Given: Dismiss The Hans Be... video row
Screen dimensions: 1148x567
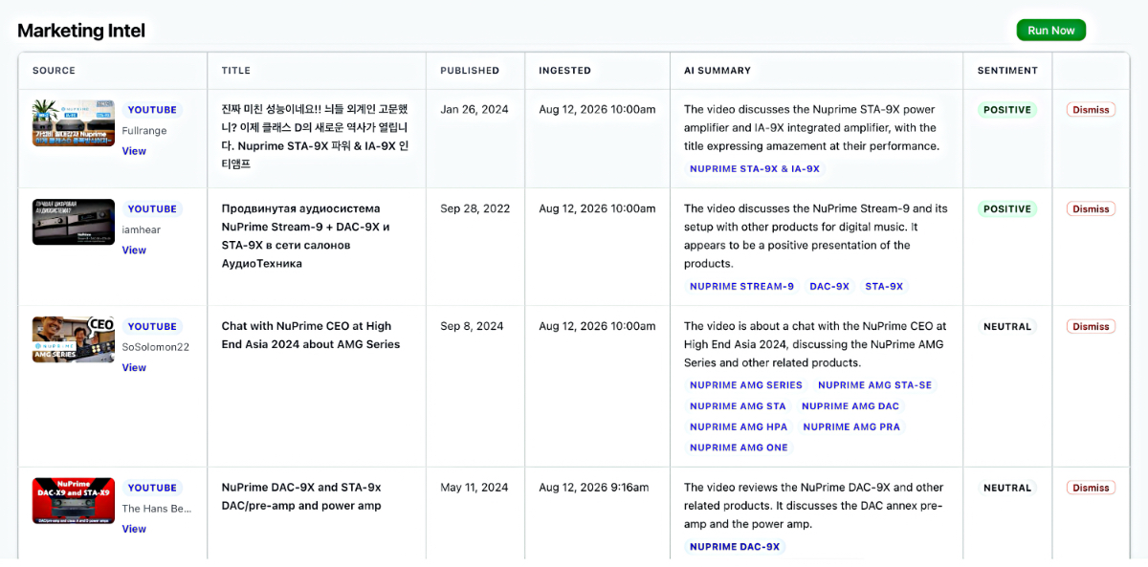Looking at the screenshot, I should pyautogui.click(x=1091, y=489).
